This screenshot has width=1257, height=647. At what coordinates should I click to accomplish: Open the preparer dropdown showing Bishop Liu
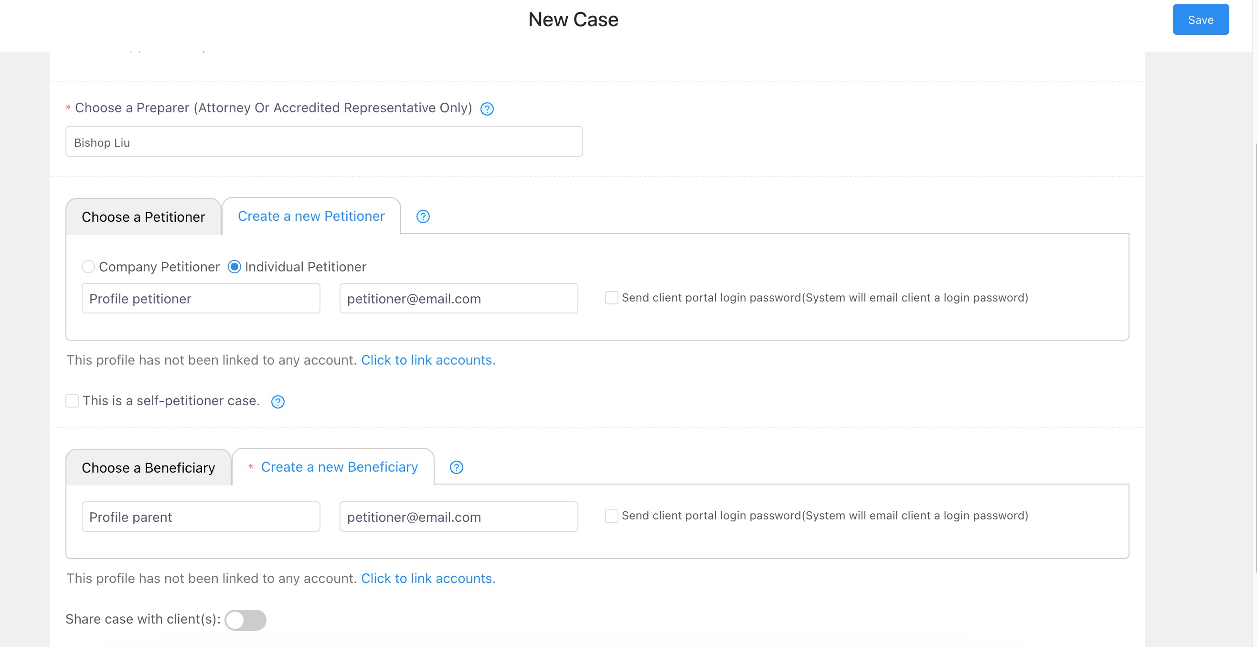tap(323, 142)
